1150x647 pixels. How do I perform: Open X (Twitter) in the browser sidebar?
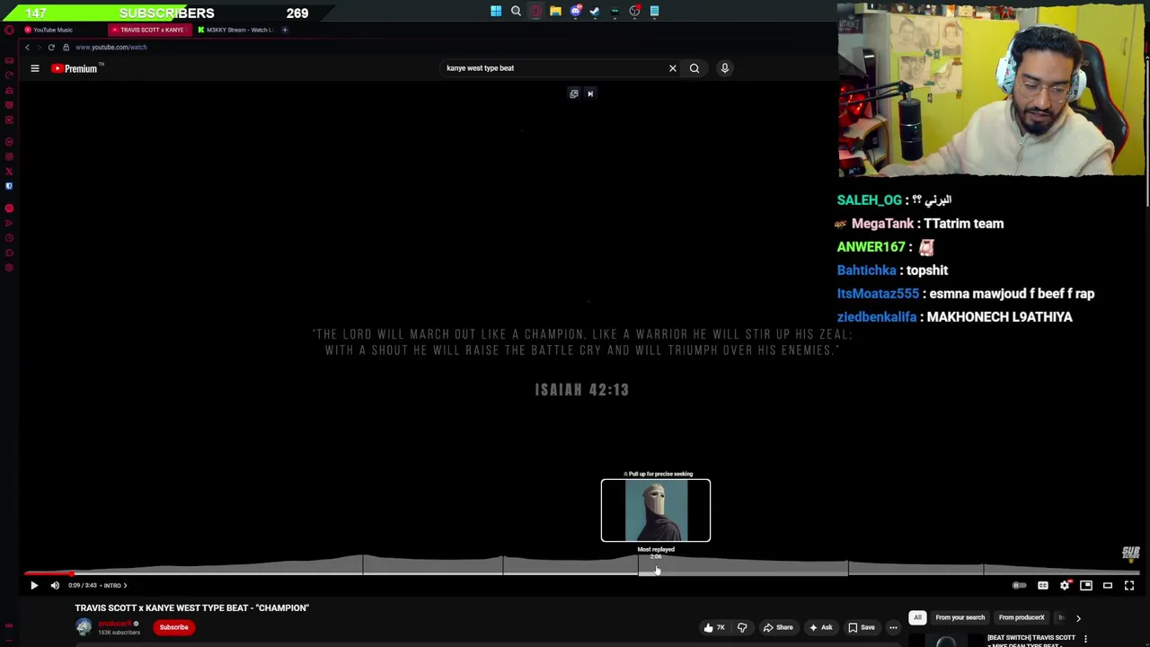[x=9, y=171]
